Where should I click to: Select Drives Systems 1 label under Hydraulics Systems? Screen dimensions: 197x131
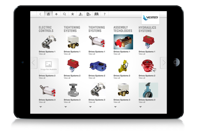pyautogui.click(x=147, y=51)
